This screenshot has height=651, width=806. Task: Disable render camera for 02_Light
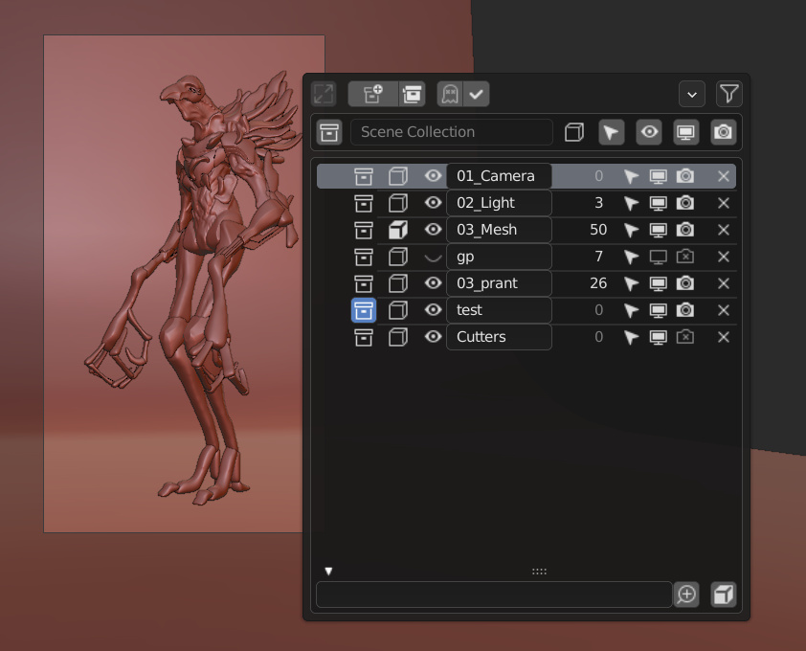tap(685, 203)
